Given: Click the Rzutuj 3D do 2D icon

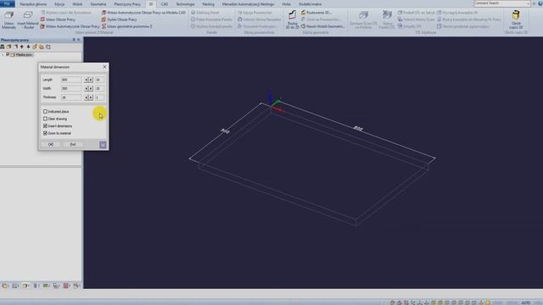Looking at the screenshot, I should pos(292,19).
